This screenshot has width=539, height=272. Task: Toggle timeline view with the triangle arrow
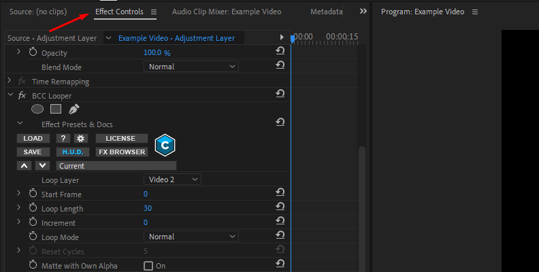[x=282, y=37]
